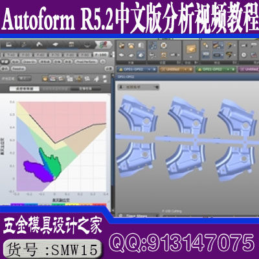Click the F-100 Cutting label below the parts

(x=172, y=211)
